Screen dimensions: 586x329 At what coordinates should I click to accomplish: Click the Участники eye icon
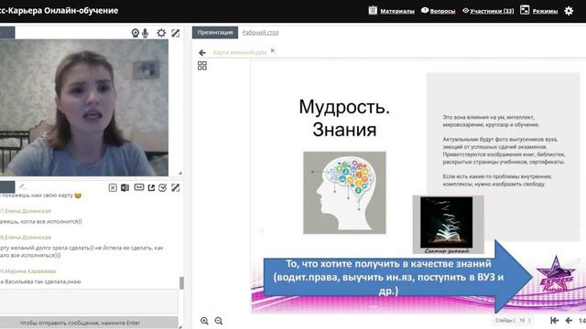point(466,11)
